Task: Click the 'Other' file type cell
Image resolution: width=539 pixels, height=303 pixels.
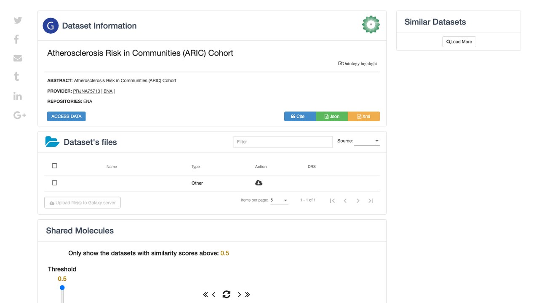Action: (197, 183)
